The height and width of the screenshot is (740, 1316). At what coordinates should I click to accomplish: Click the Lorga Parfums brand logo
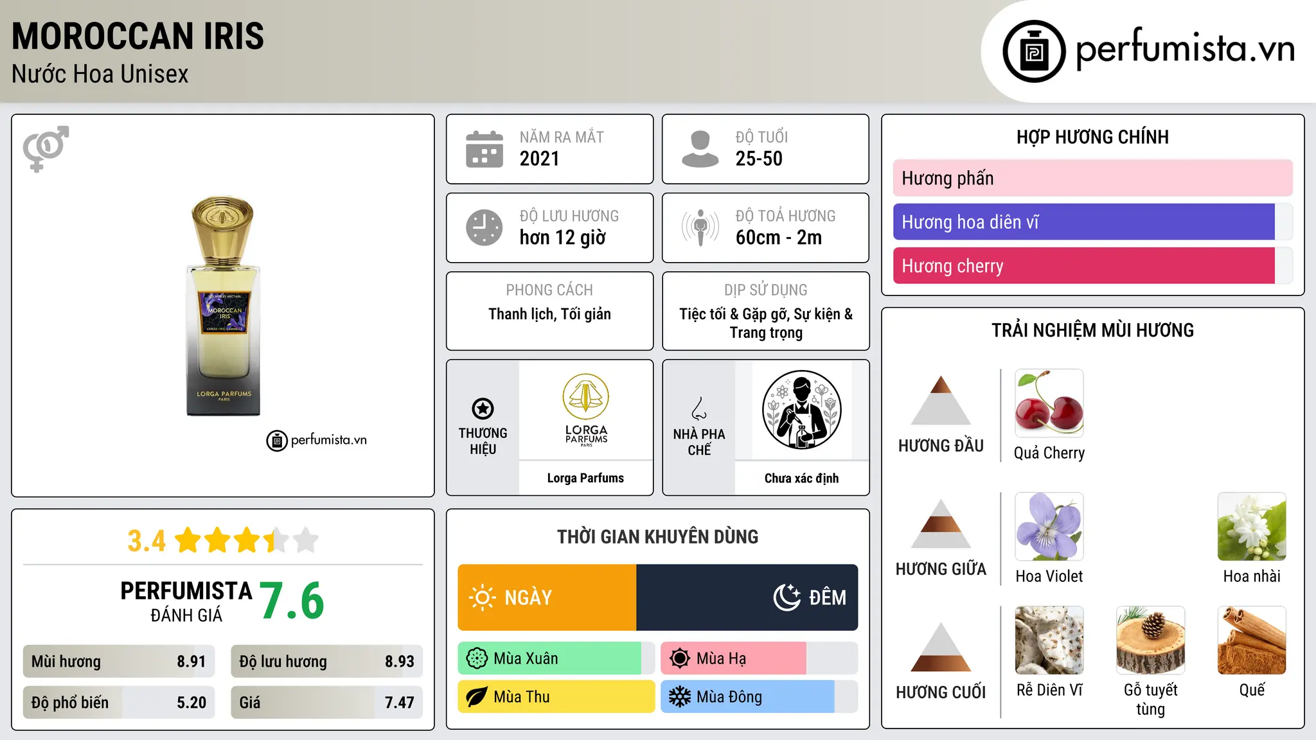(x=586, y=410)
